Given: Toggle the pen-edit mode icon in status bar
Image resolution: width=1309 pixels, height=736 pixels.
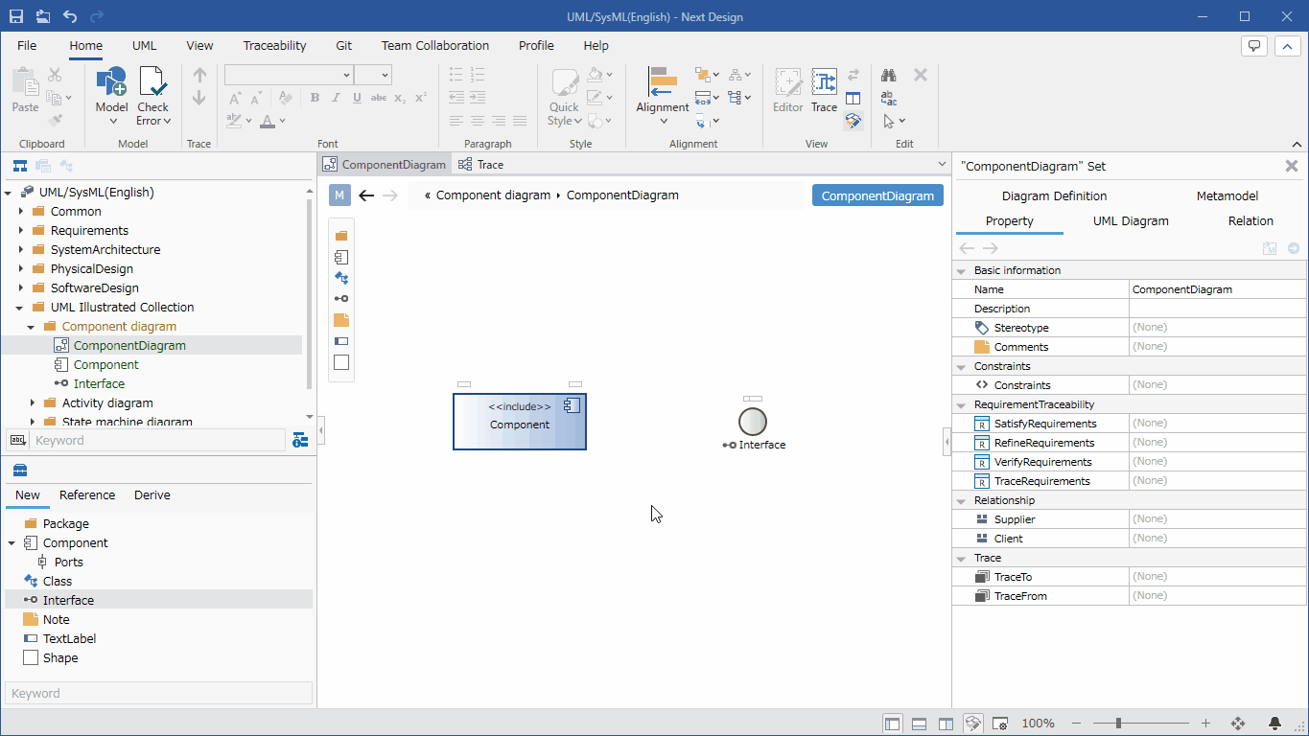Looking at the screenshot, I should (x=972, y=724).
